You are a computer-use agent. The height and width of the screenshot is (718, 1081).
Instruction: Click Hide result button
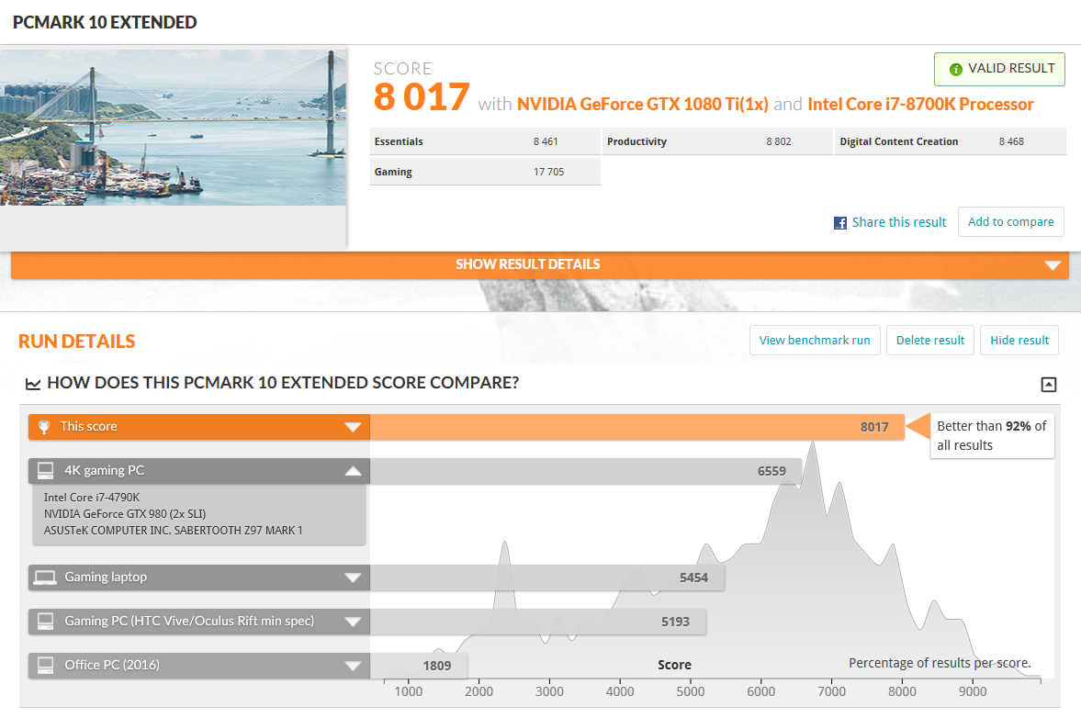pyautogui.click(x=1019, y=341)
